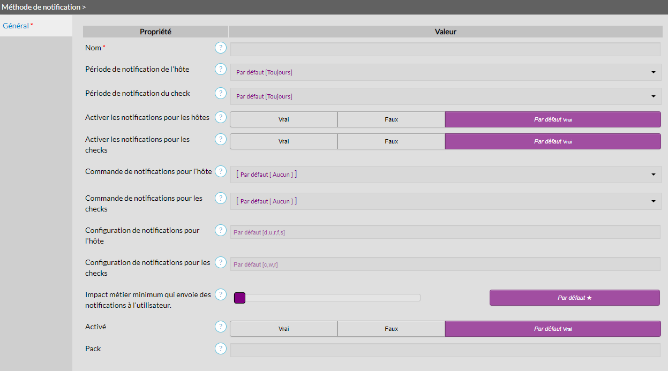Open help for Configuration de notifications pour les checks
This screenshot has height=371, width=668.
(221, 263)
